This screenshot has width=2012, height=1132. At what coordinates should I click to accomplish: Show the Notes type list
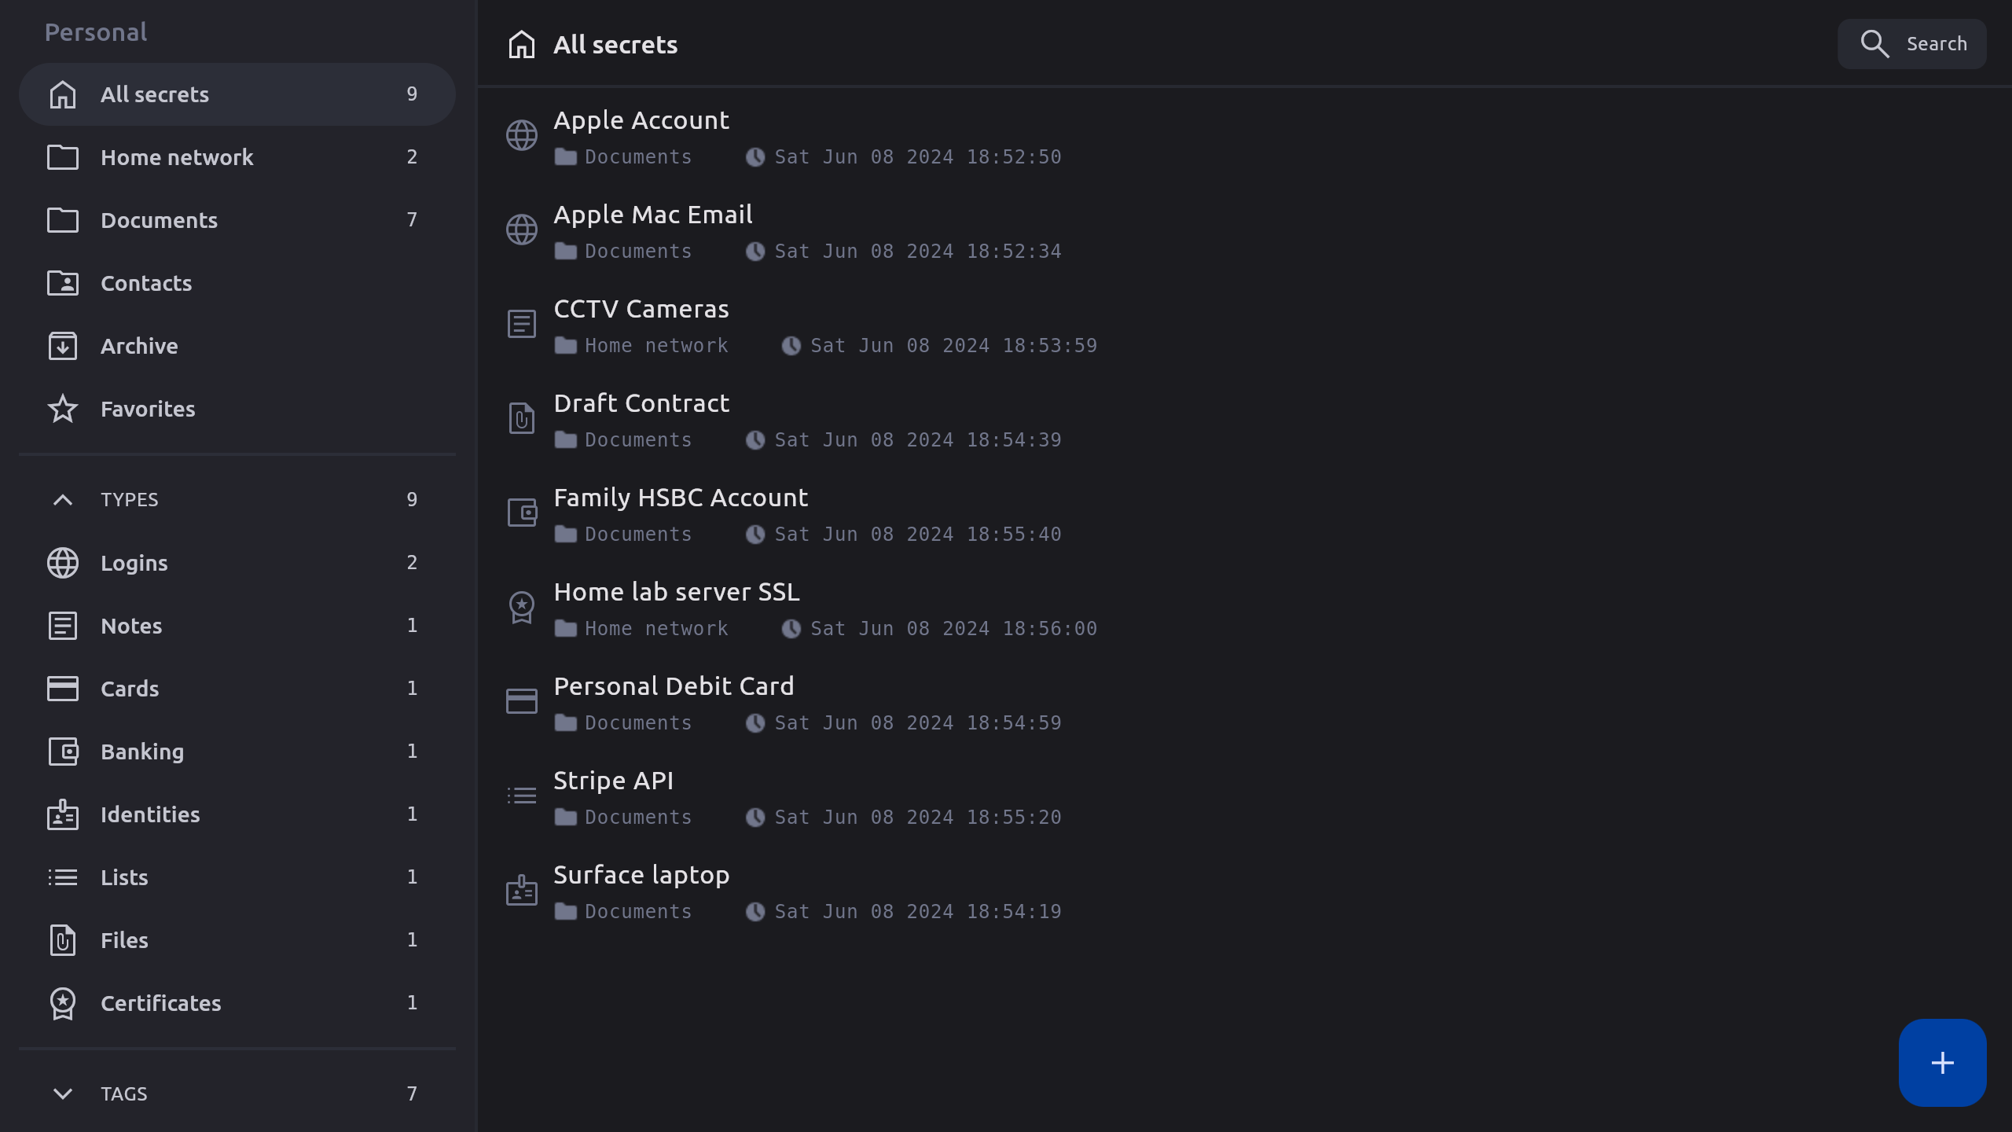131,626
